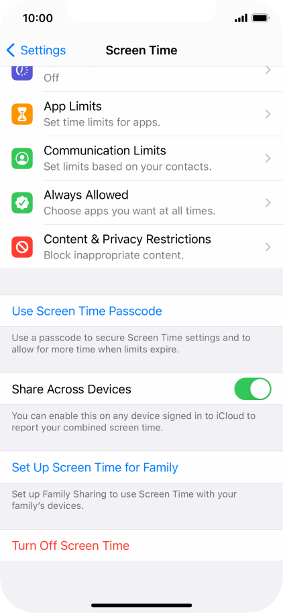Tap the blue back arrow icon
The image size is (283, 613).
tap(11, 50)
